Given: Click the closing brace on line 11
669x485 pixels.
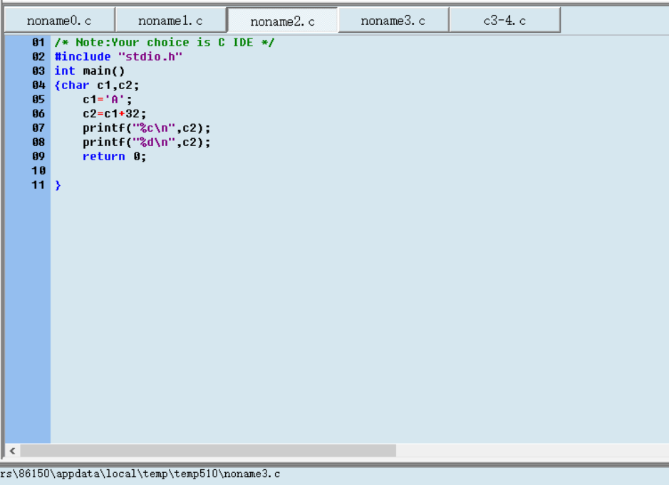Looking at the screenshot, I should 58,185.
